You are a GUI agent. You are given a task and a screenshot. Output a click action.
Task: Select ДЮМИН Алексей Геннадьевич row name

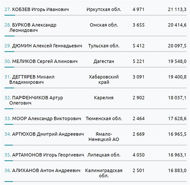coord(47,46)
